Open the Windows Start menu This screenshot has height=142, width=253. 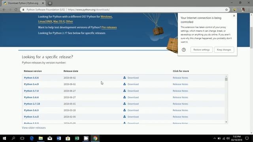pos(4,138)
